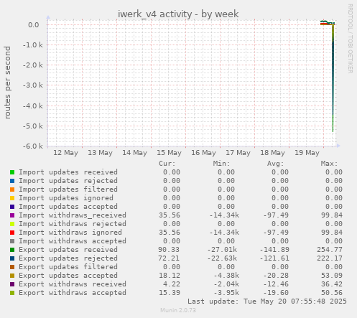Click the 'Export updates filtered' legend label
The height and width of the screenshot is (318, 357).
tap(68, 267)
